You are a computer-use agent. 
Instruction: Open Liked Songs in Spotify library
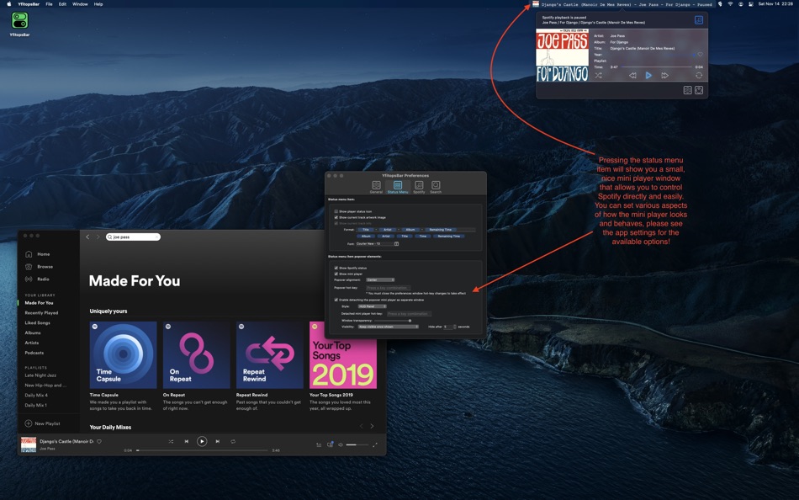[38, 323]
